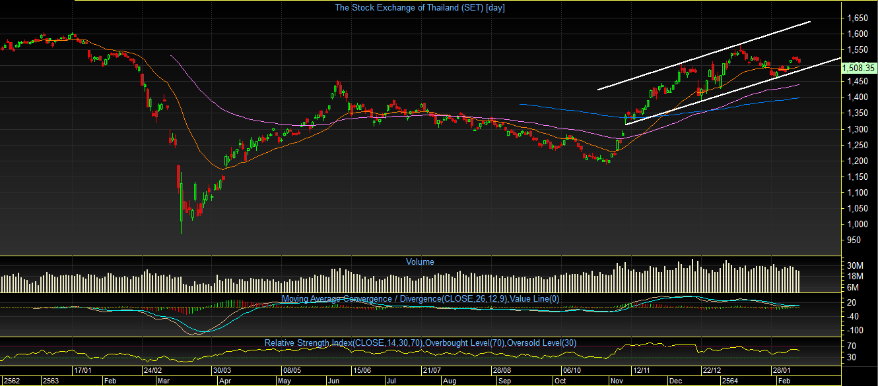Screen dimensions: 878x386
Task: Click the chart title "The Stock Exchange of Thailand (SET) [day]"
Action: pos(420,8)
